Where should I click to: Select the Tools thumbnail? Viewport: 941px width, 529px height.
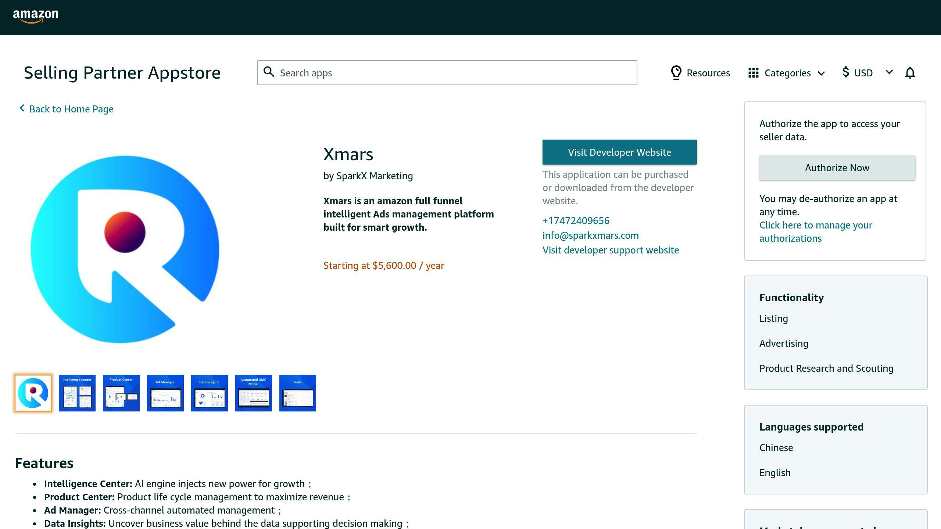click(298, 393)
